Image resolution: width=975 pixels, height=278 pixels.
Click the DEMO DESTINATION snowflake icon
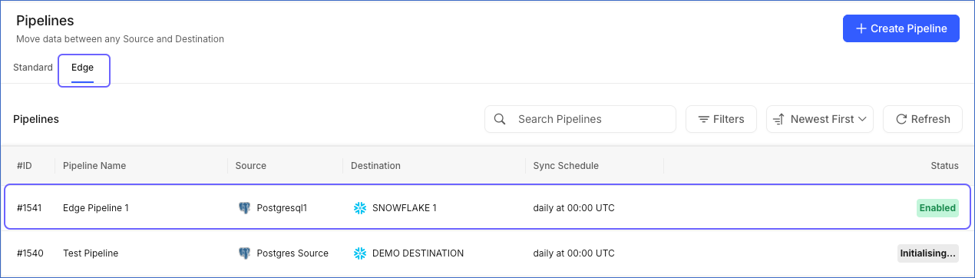tap(359, 253)
